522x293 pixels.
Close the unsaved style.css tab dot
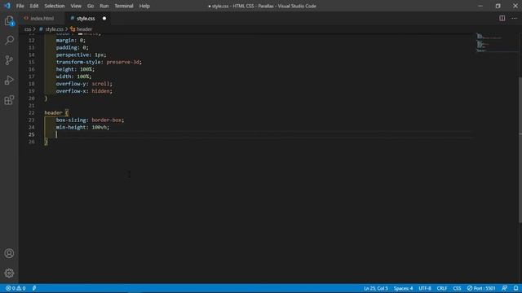104,18
